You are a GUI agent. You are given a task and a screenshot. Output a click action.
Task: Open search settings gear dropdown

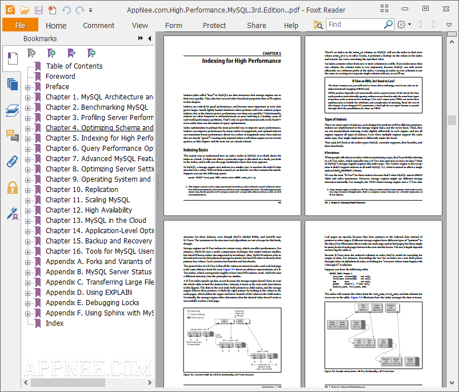coord(404,25)
